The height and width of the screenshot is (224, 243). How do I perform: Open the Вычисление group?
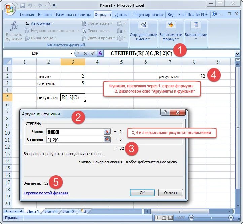coord(196,31)
